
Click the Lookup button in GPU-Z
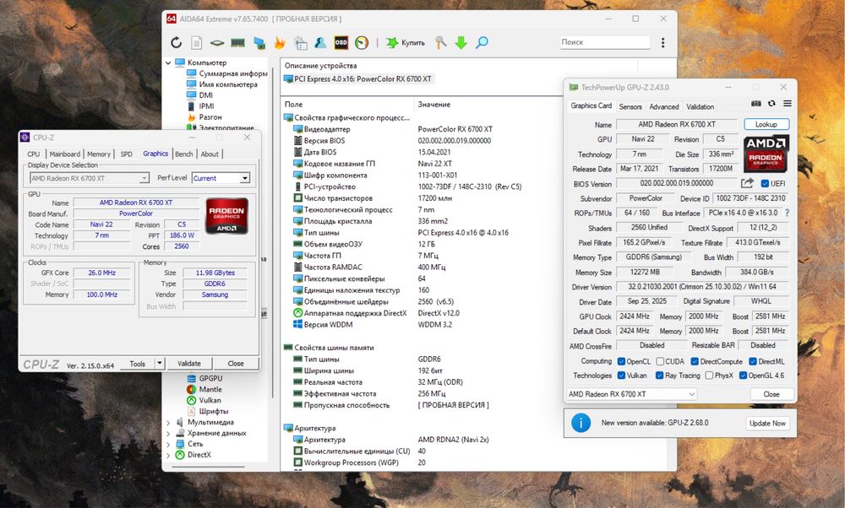(x=766, y=124)
